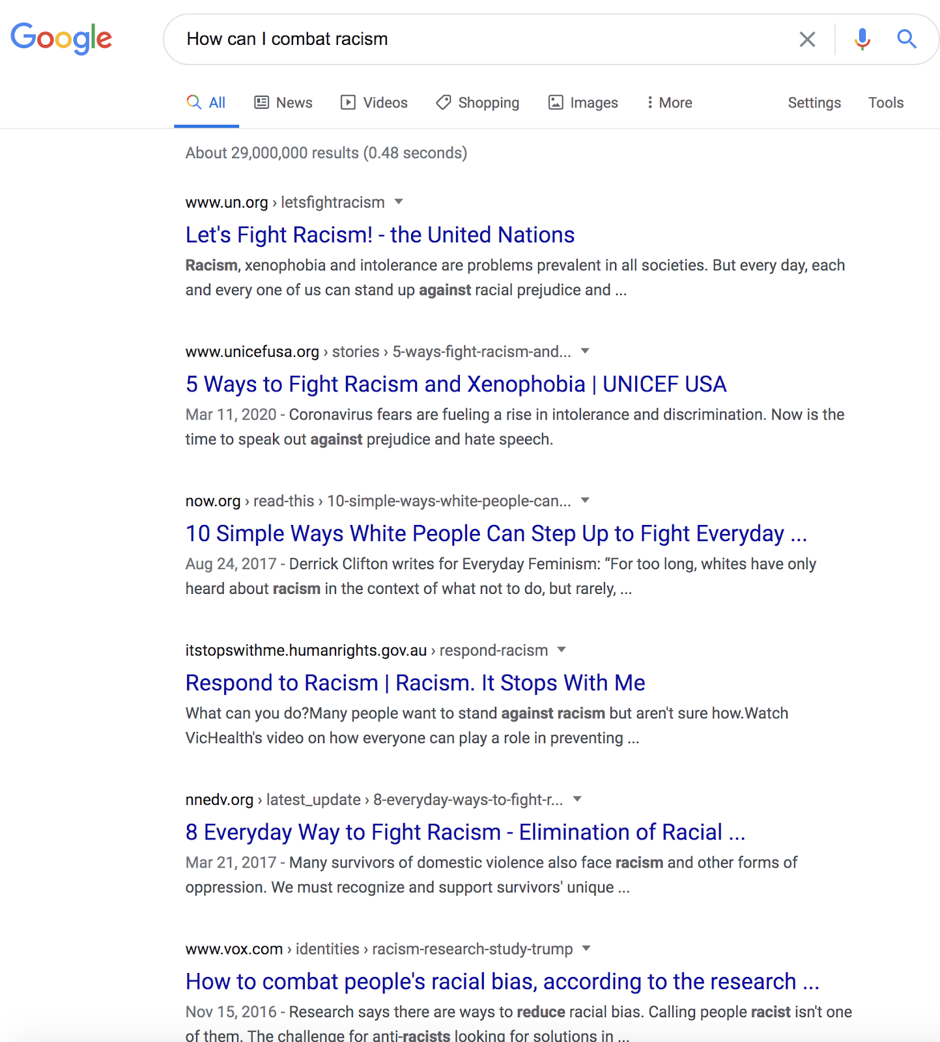The height and width of the screenshot is (1042, 940).
Task: Start voice search with microphone icon
Action: tap(862, 40)
